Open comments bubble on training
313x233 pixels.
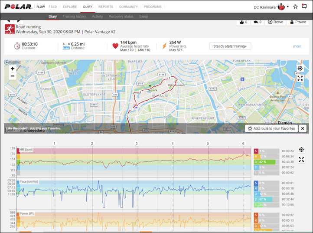258,22
